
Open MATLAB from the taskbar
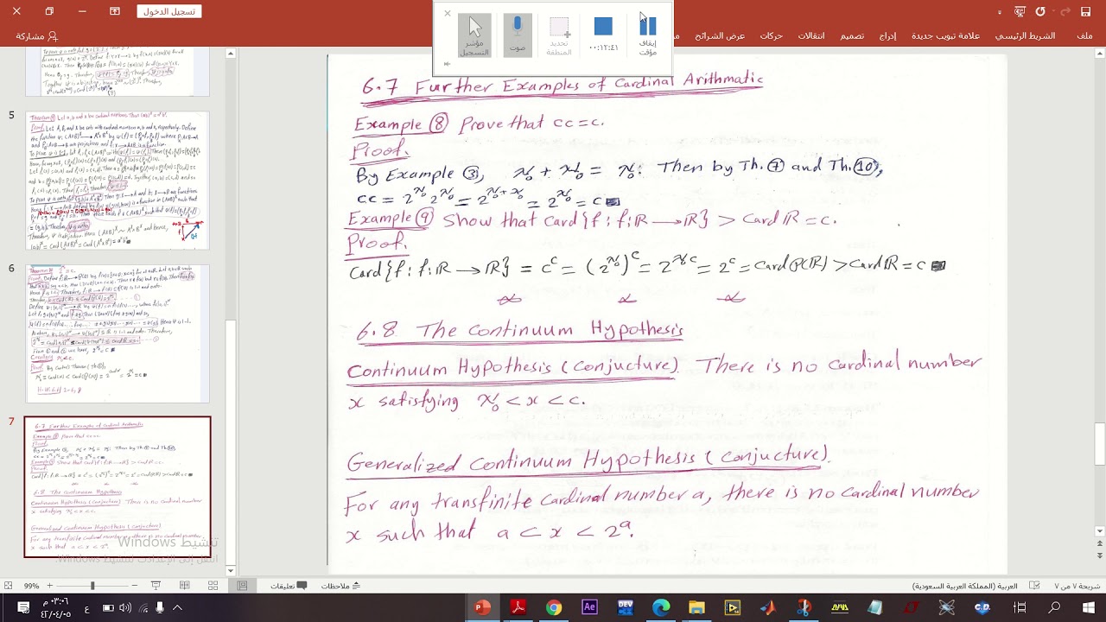767,607
